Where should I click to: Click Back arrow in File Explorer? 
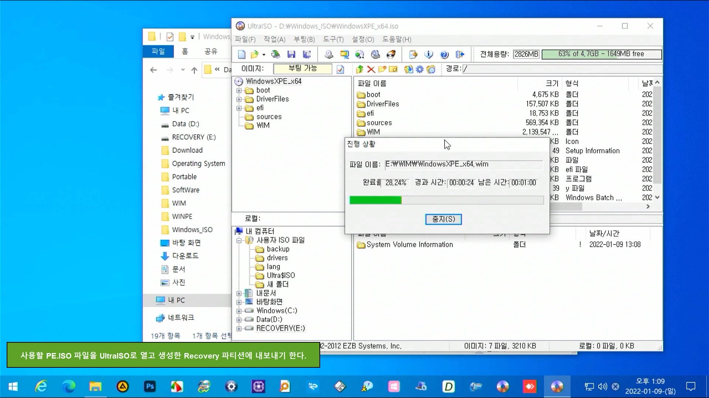tap(154, 70)
